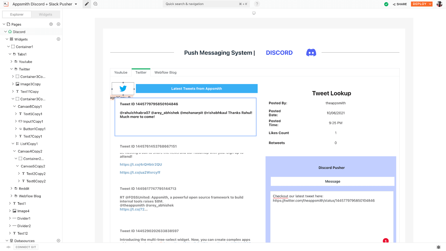Expand the Reddit tab node
This screenshot has height=251, width=446.
(11, 189)
